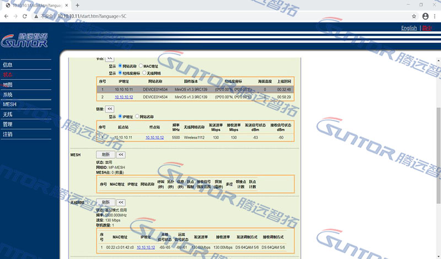Collapse the link section with << button
The width and height of the screenshot is (441, 259).
tap(109, 109)
